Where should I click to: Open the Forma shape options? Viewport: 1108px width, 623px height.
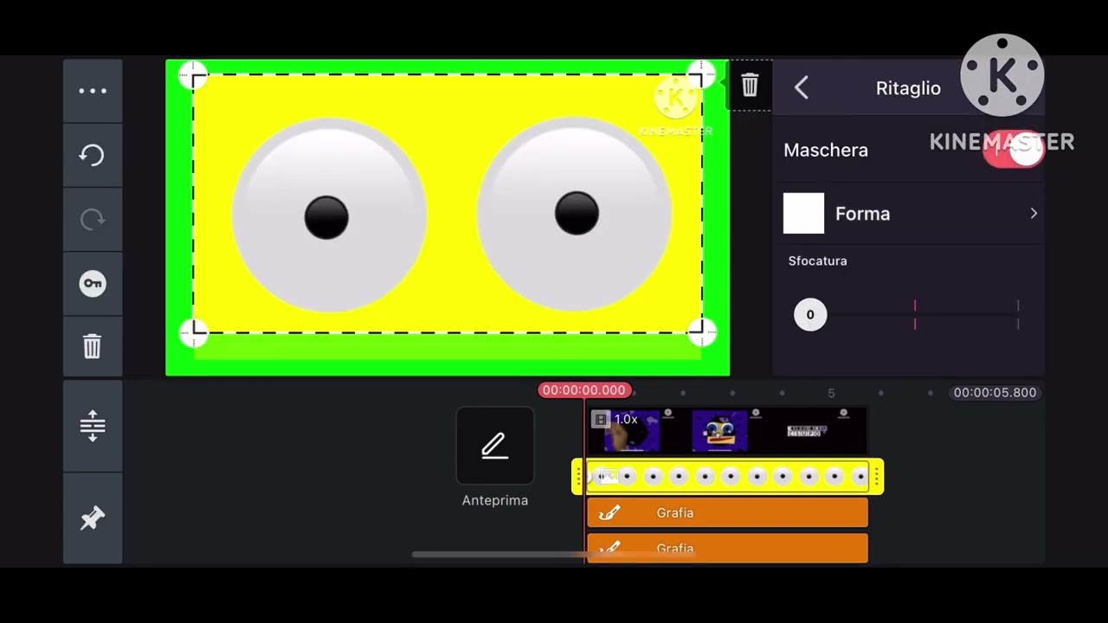[x=909, y=214]
